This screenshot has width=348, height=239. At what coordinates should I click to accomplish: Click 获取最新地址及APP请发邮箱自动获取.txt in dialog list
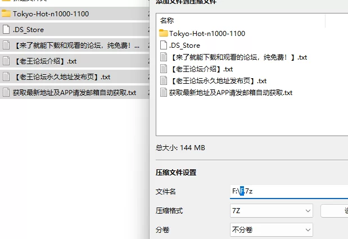click(x=231, y=92)
